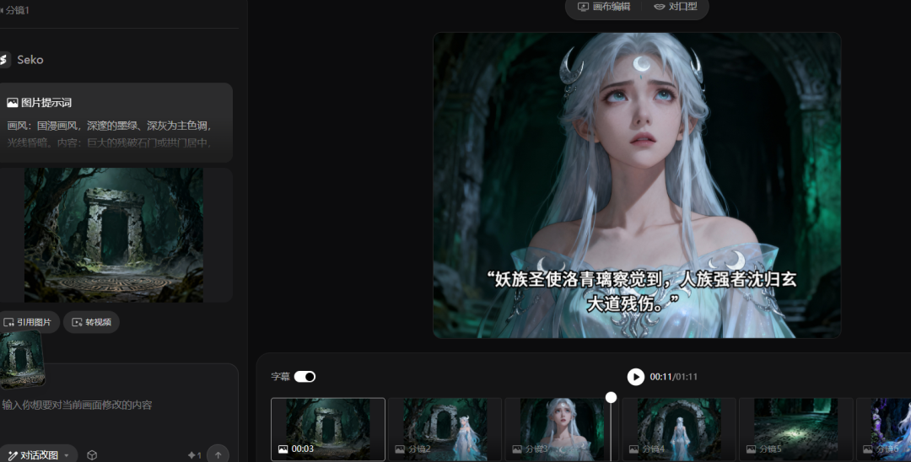This screenshot has width=911, height=462.
Task: Select the 分镜4 storyboard clip
Action: 679,429
